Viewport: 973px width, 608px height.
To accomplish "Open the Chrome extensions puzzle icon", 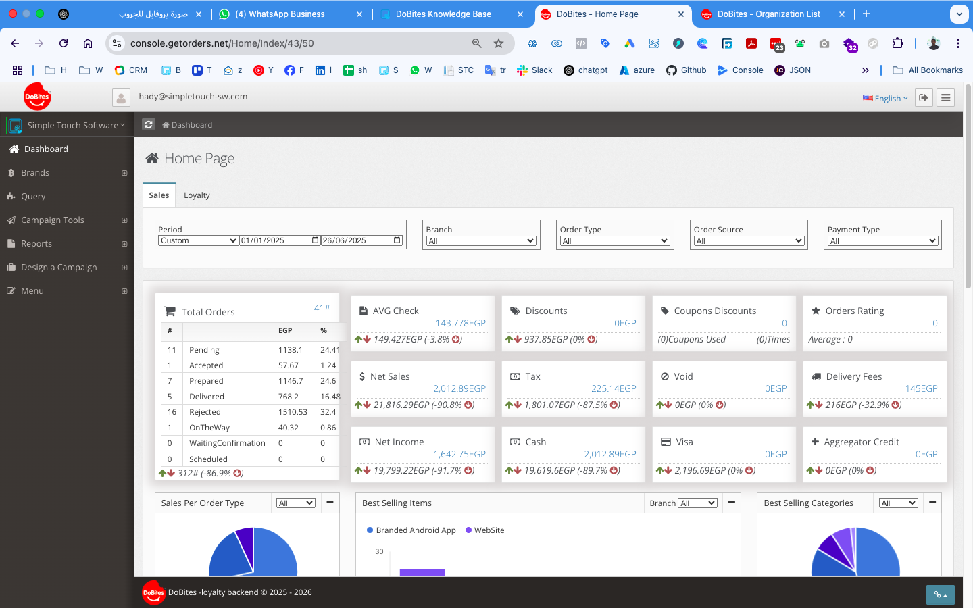I will [897, 43].
